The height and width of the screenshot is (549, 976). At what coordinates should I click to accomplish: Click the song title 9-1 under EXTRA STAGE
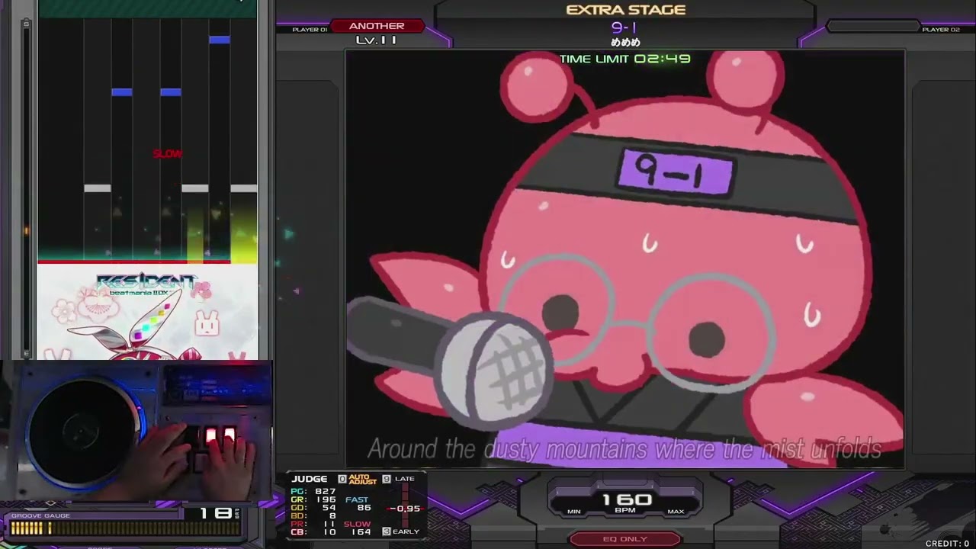click(624, 27)
